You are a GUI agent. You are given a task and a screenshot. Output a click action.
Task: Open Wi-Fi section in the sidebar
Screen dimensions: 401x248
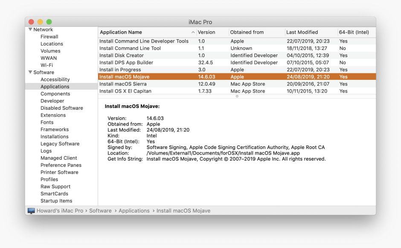point(46,65)
